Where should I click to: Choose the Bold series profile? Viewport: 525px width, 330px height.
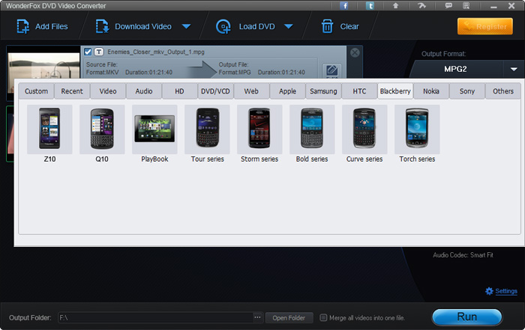312,134
